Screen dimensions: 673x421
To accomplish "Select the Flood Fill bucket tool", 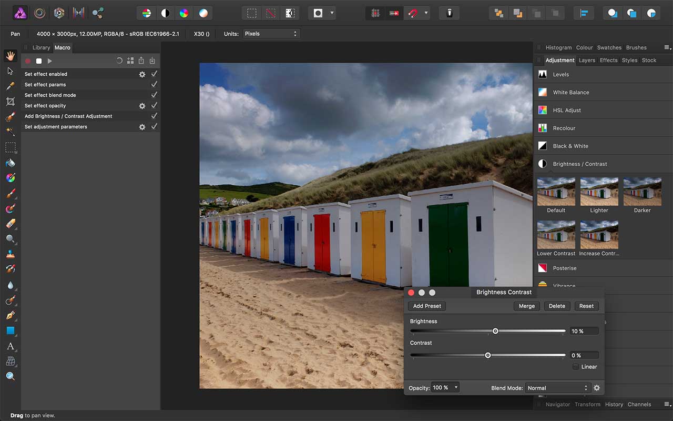I will [10, 163].
